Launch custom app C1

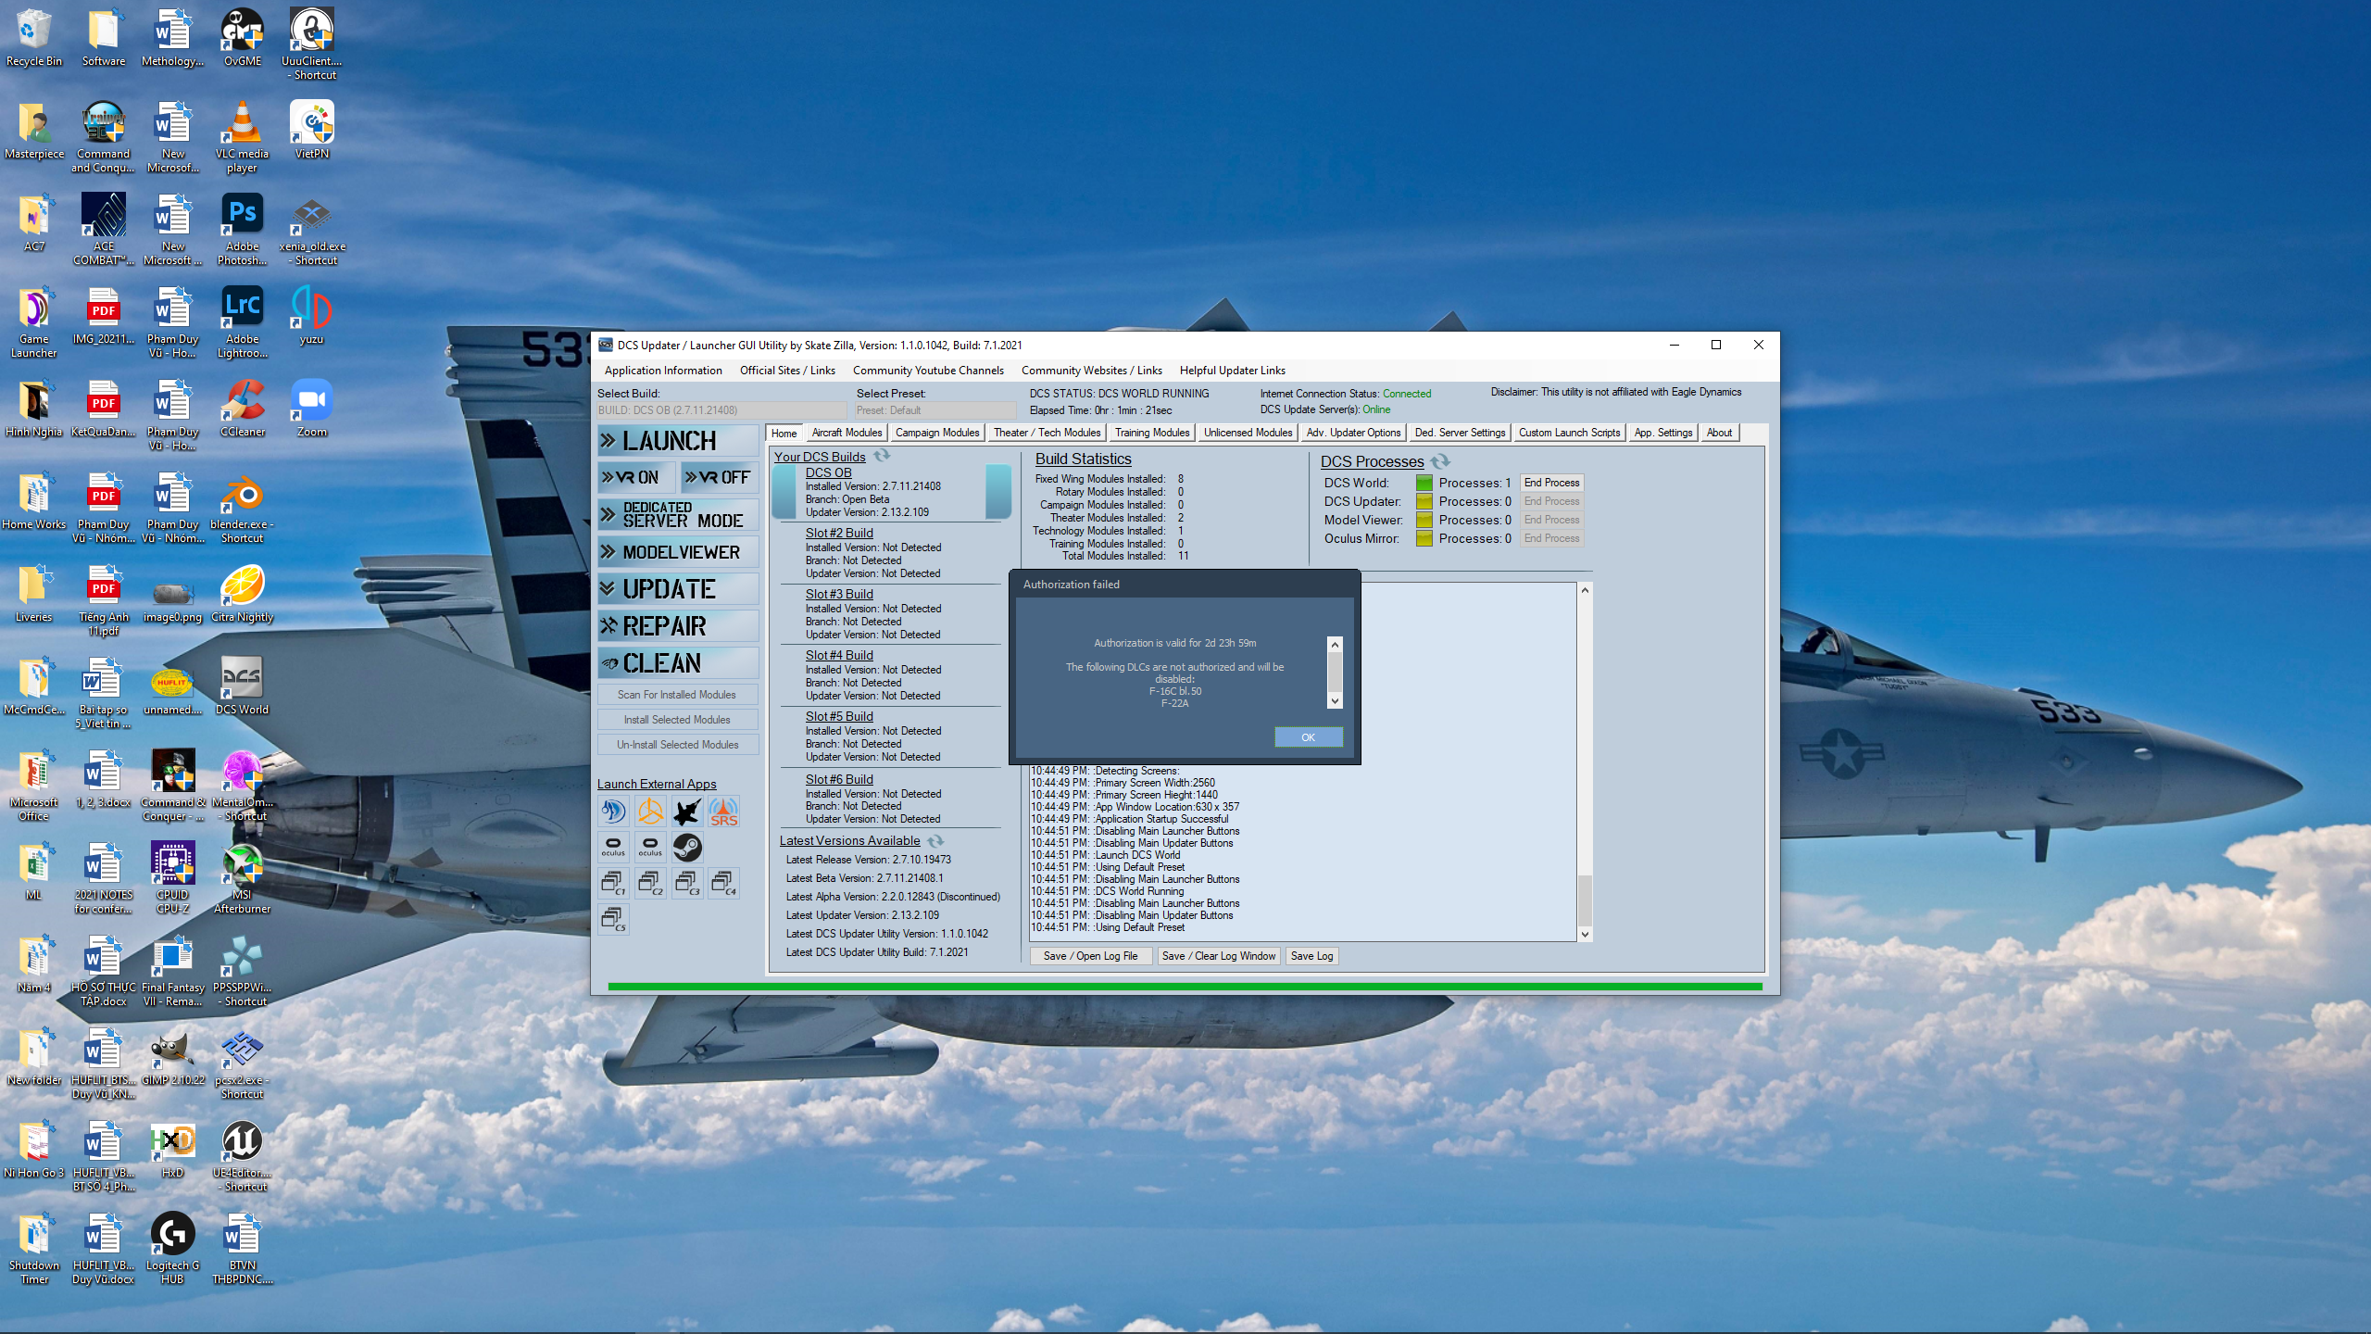[613, 883]
